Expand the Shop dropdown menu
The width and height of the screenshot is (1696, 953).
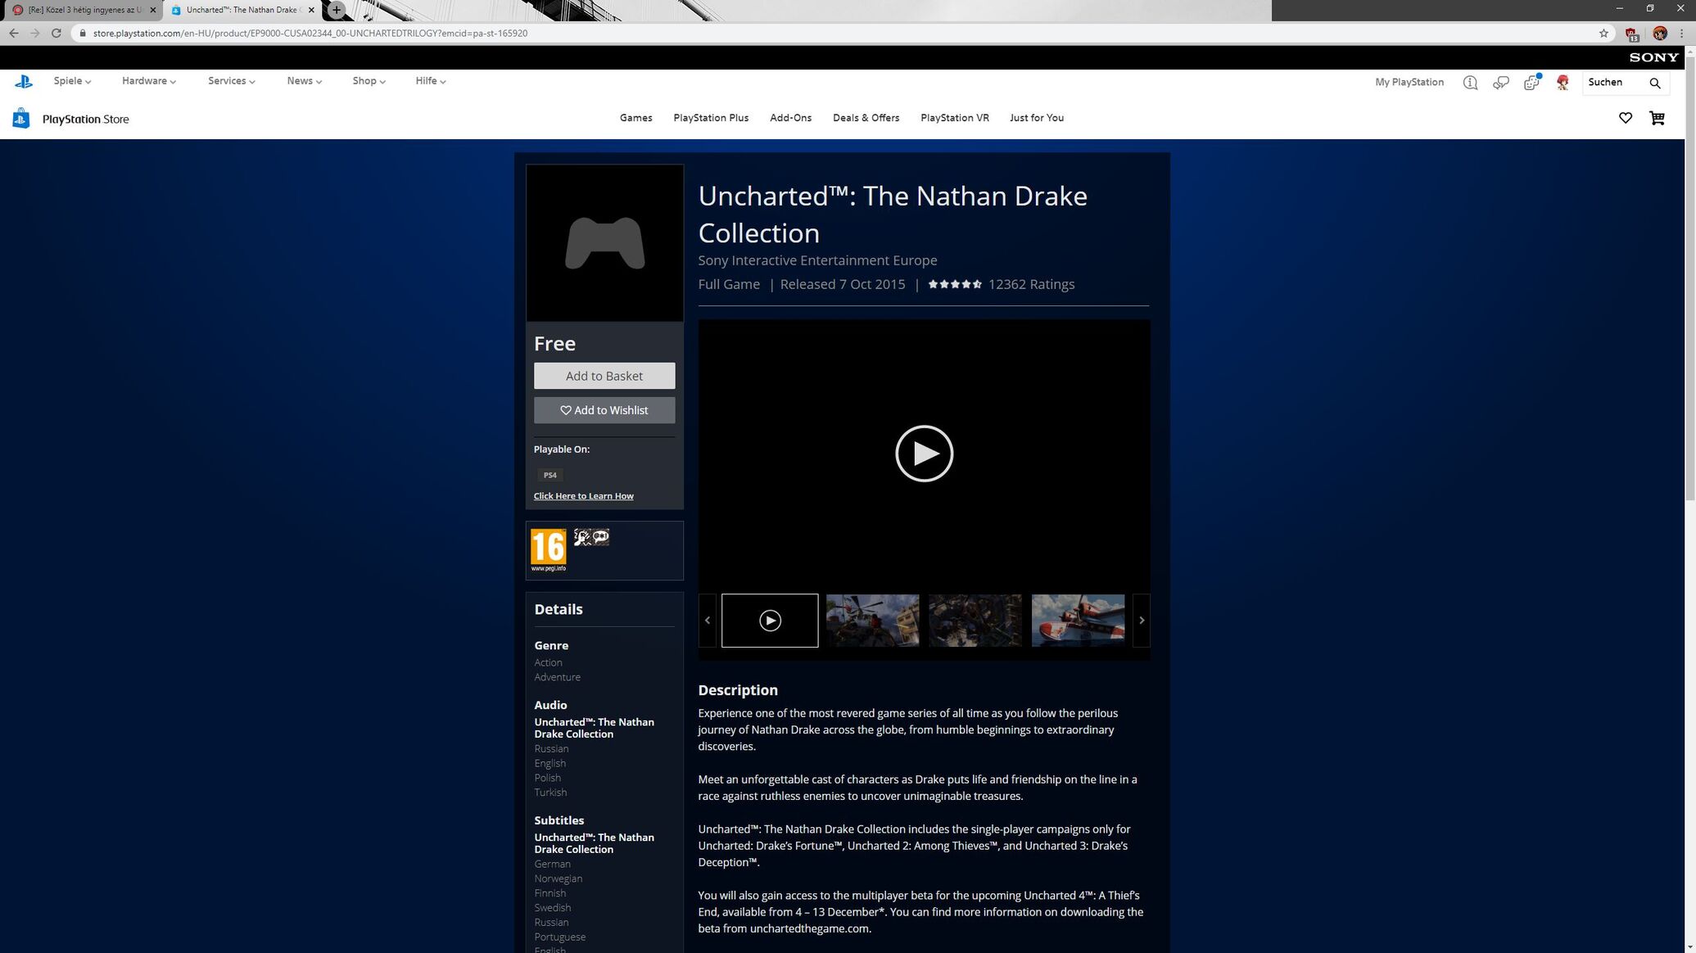(369, 81)
